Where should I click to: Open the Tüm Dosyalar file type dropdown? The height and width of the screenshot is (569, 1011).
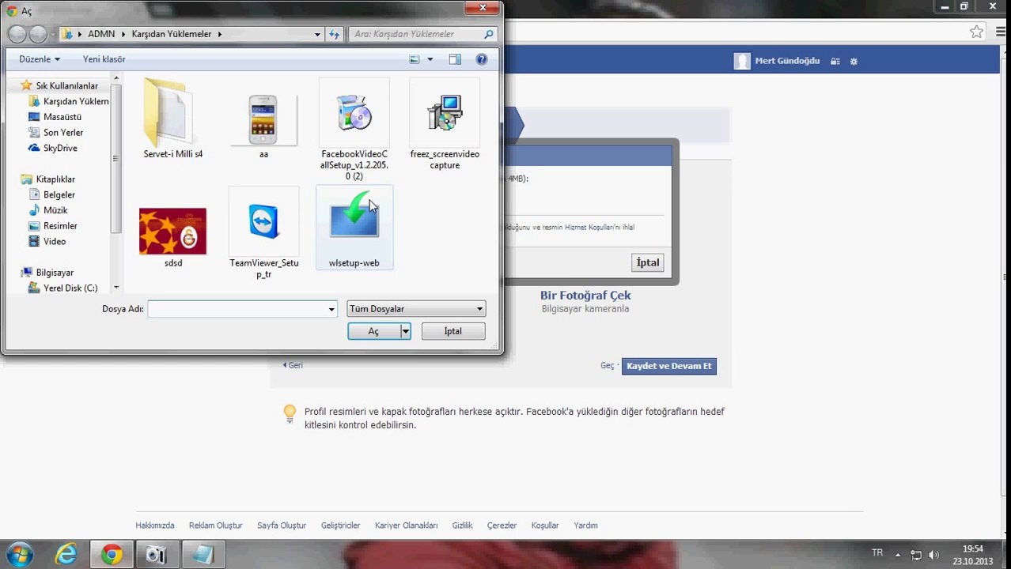(416, 309)
